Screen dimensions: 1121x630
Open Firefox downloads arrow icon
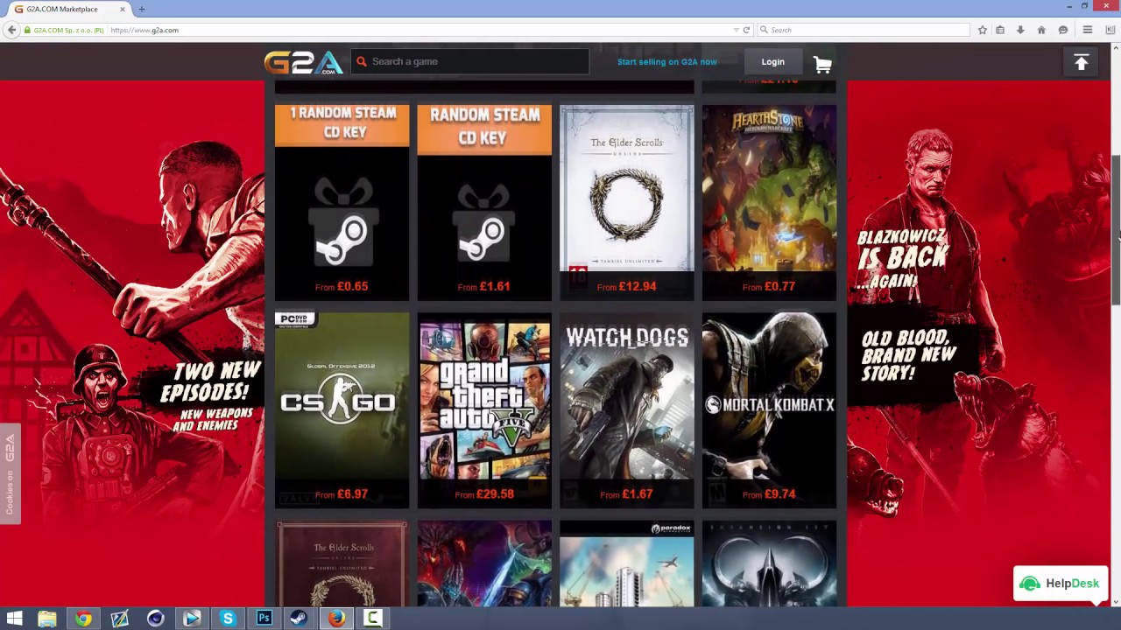1020,30
